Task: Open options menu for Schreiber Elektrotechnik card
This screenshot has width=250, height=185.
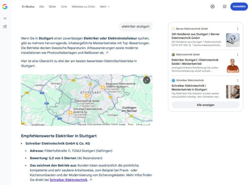Action: pos(237,80)
